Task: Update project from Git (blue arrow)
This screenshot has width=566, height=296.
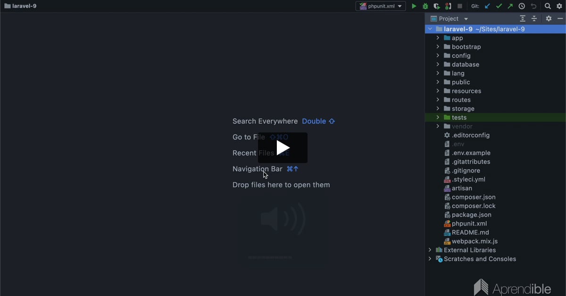Action: click(488, 6)
